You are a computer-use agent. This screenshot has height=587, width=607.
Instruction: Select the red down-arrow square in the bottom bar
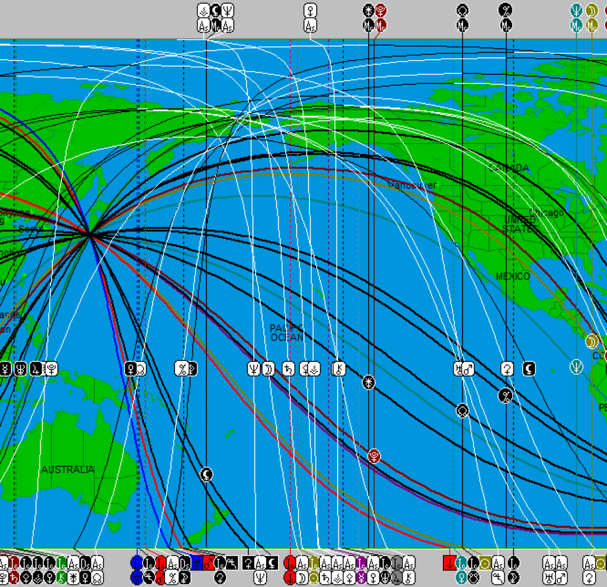450,563
